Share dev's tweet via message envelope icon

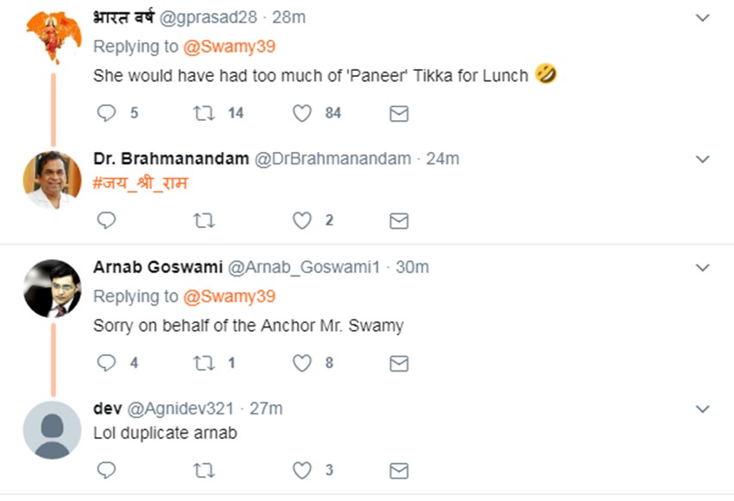(x=399, y=471)
